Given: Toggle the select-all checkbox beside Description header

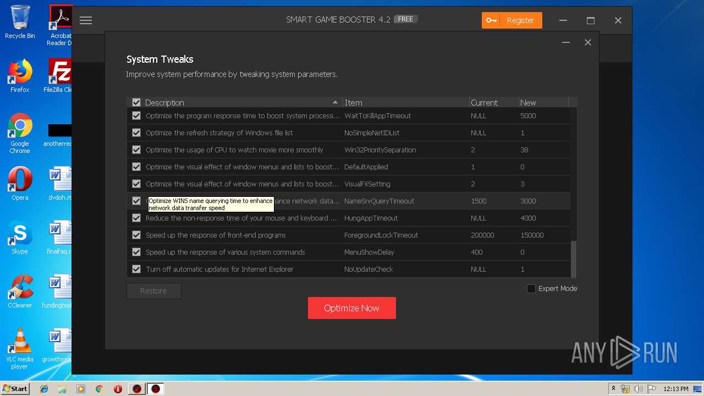Looking at the screenshot, I should tap(136, 102).
